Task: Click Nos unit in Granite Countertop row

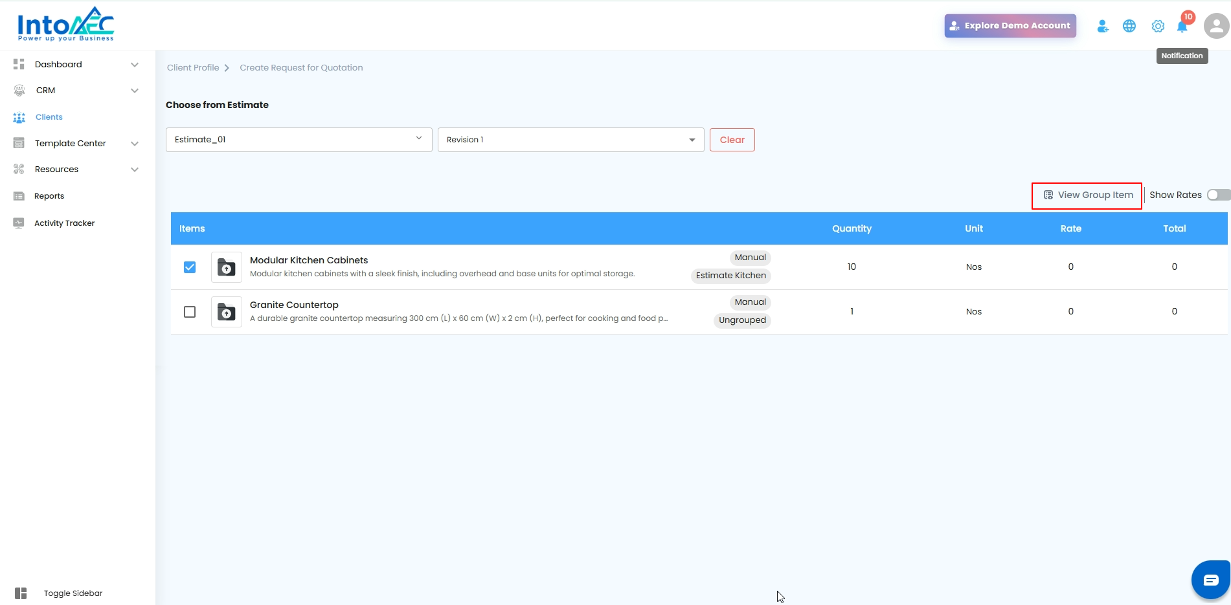Action: pos(974,312)
